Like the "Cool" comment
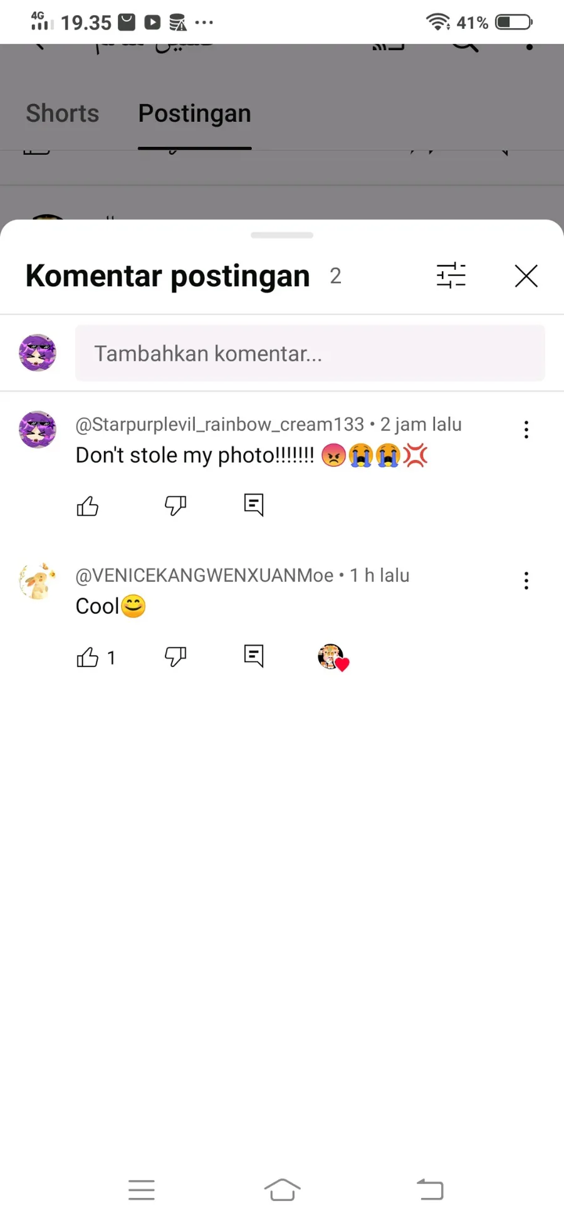This screenshot has height=1223, width=564. pos(88,657)
